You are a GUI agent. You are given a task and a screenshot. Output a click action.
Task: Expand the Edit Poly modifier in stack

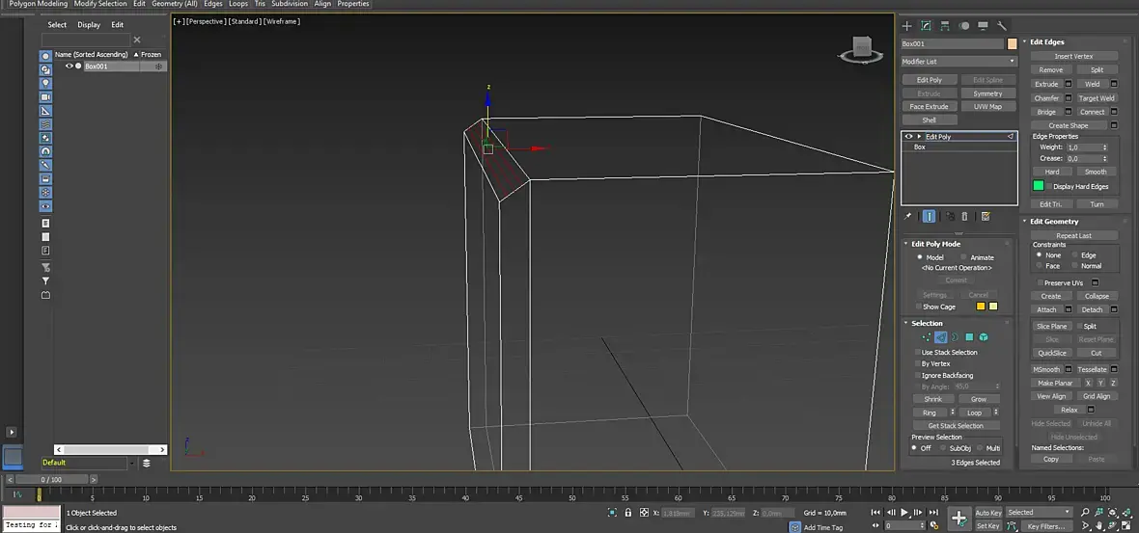click(919, 137)
